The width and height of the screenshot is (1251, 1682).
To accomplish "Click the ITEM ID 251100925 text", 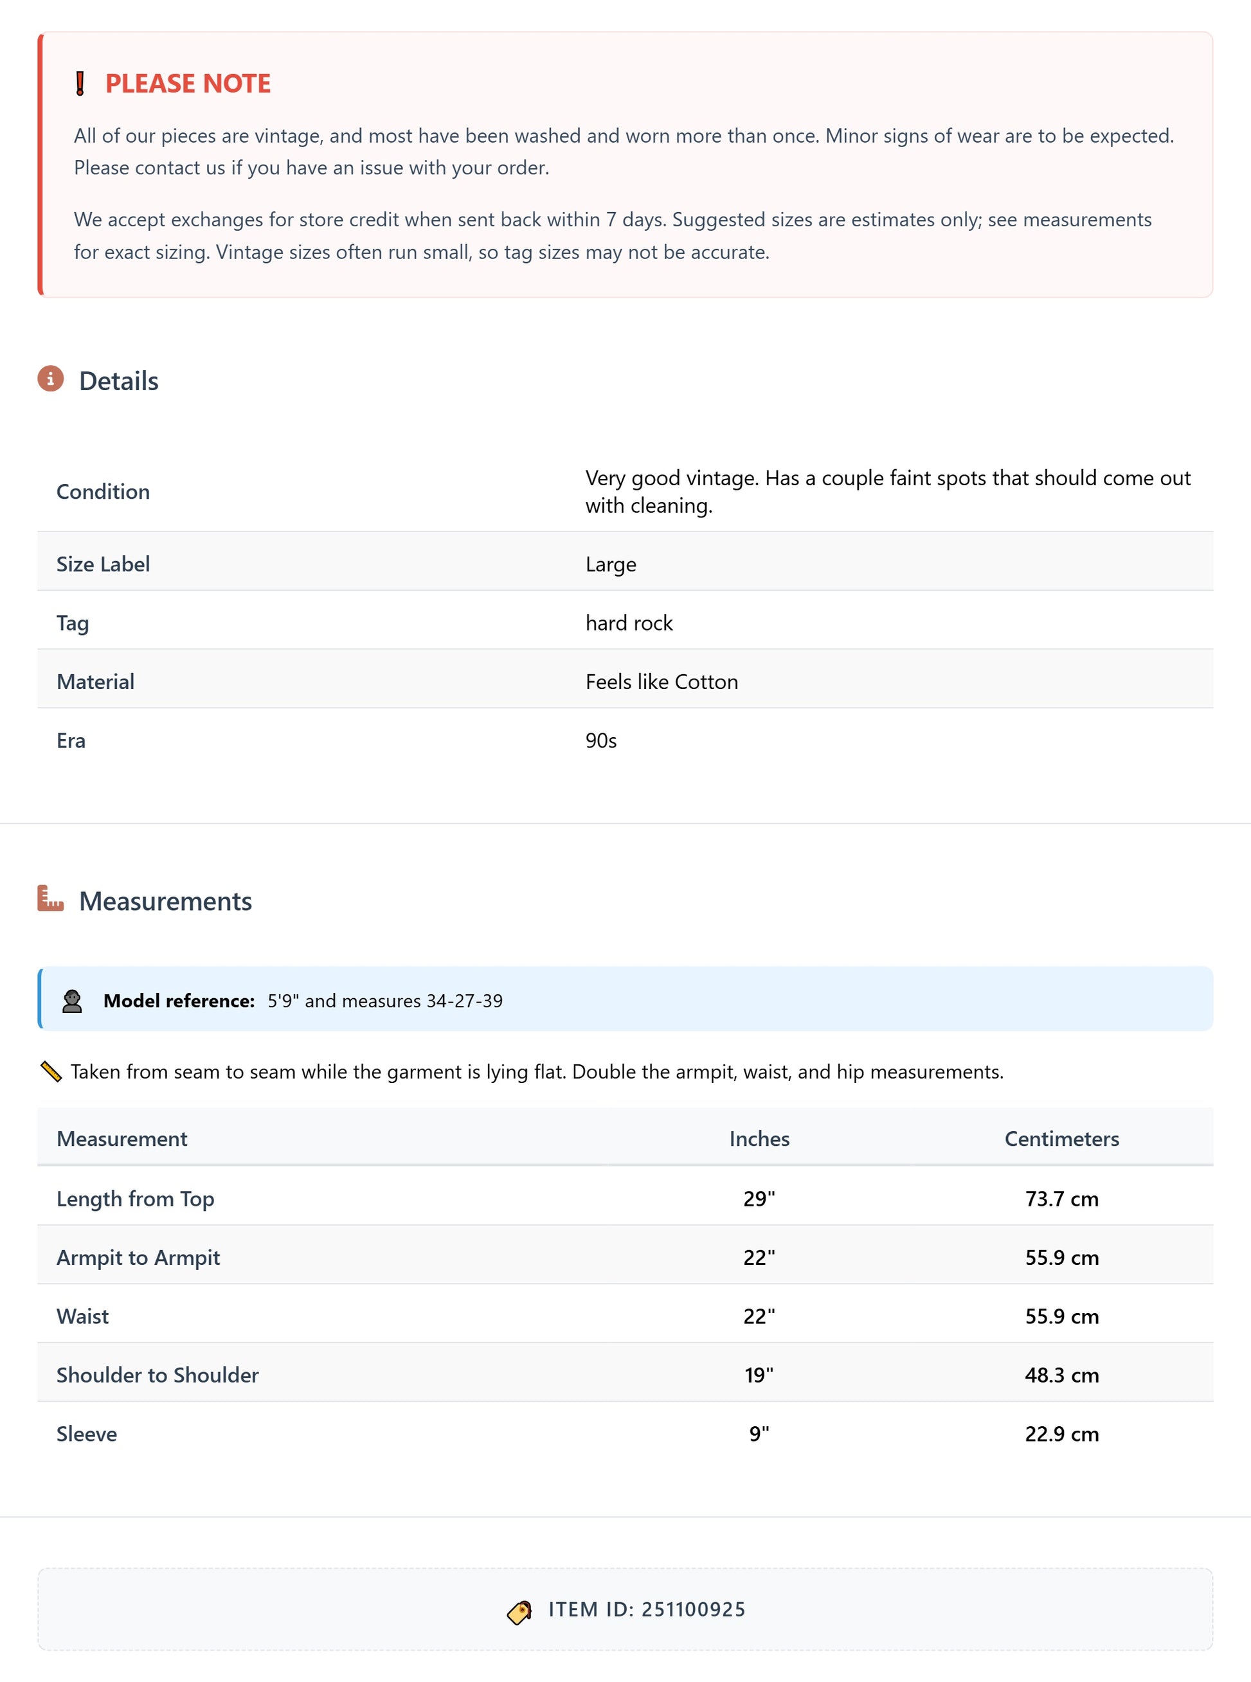I will (647, 1609).
